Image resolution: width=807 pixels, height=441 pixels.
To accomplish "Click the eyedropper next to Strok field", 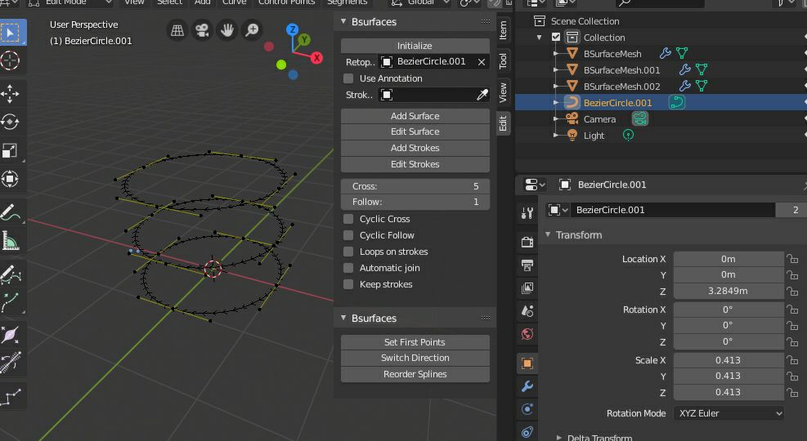I will [x=482, y=95].
